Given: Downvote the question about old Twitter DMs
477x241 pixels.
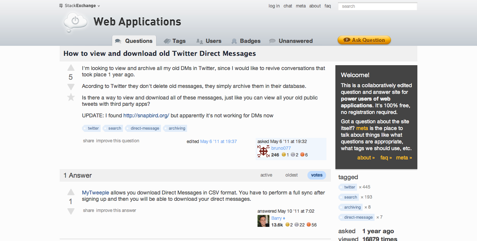Looking at the screenshot, I should tap(71, 87).
